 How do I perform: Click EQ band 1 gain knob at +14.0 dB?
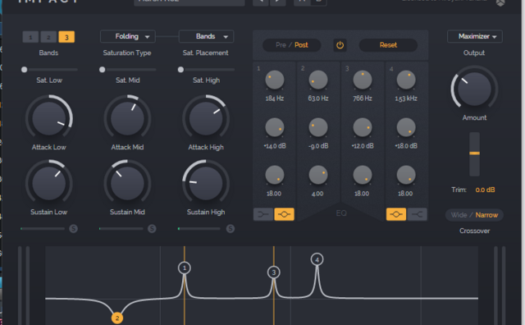click(275, 128)
